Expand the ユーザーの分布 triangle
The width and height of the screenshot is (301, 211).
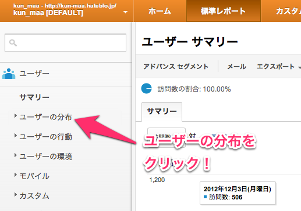15,116
